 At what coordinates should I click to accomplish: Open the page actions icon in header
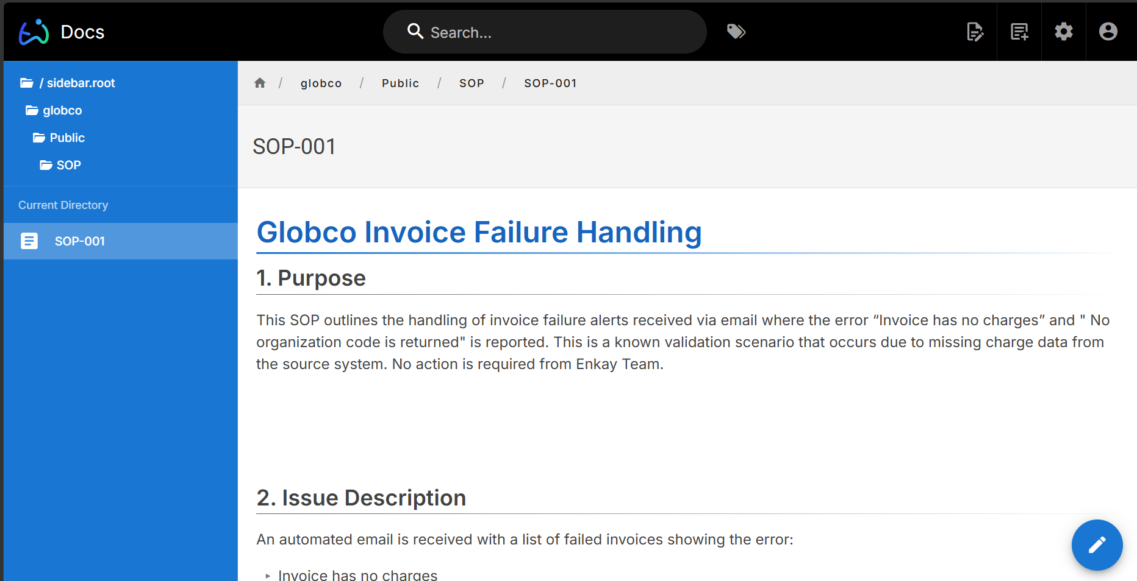[x=975, y=32]
